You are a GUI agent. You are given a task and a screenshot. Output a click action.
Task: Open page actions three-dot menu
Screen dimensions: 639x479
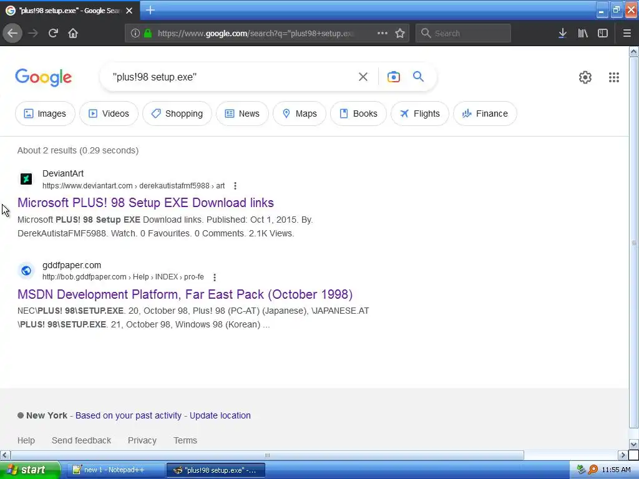[383, 33]
